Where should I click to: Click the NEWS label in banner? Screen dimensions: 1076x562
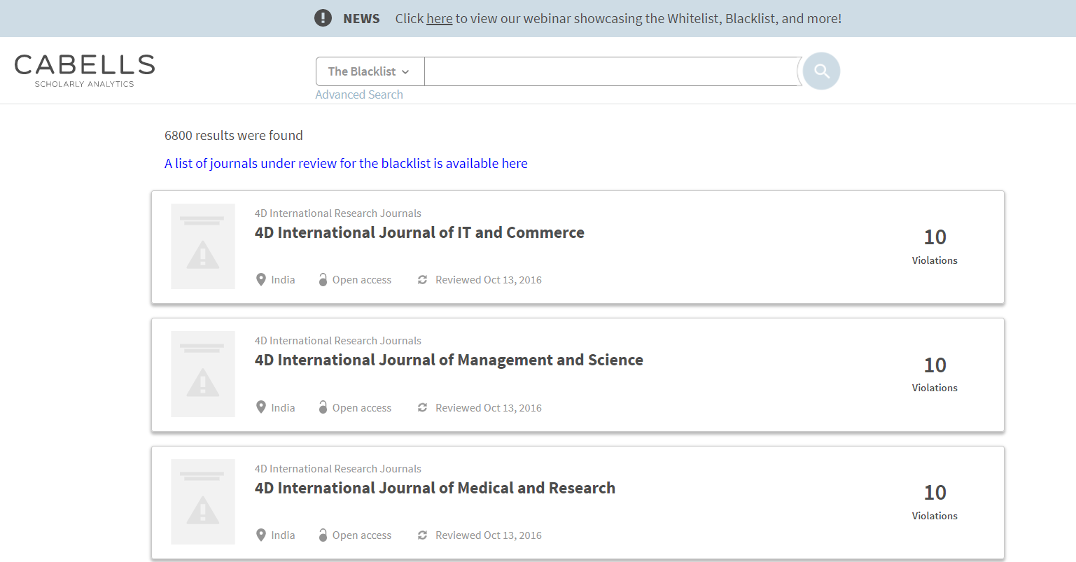click(x=361, y=19)
